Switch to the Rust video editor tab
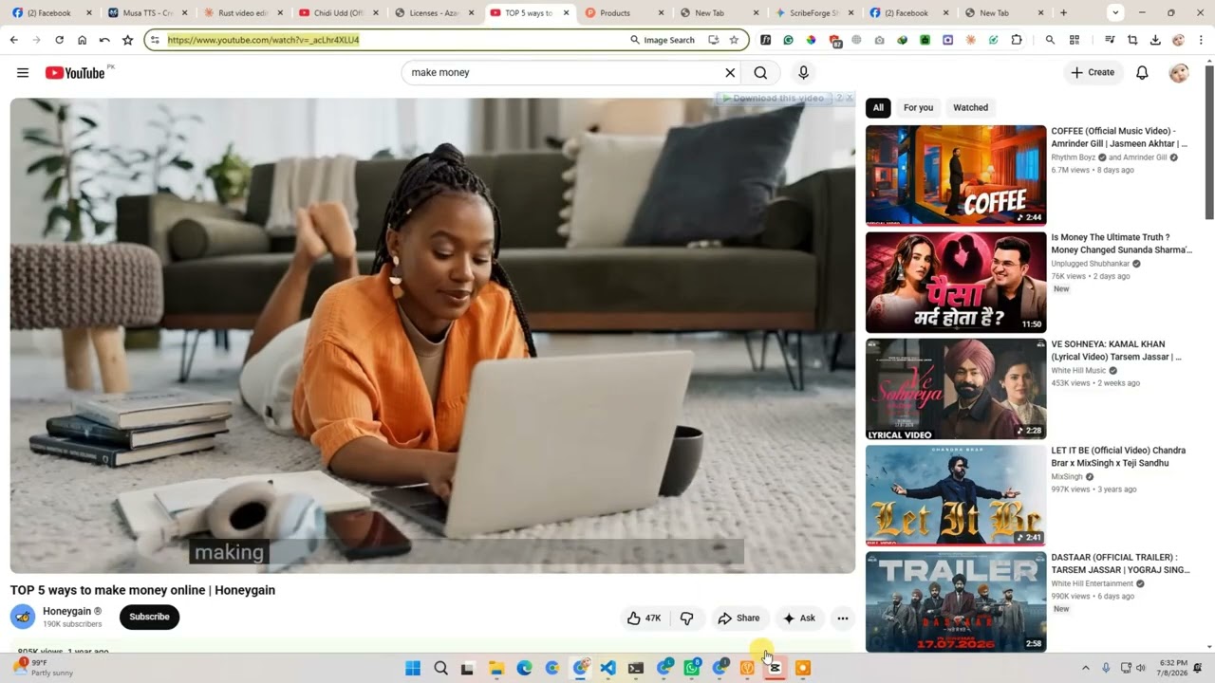Viewport: 1215px width, 683px height. [242, 13]
